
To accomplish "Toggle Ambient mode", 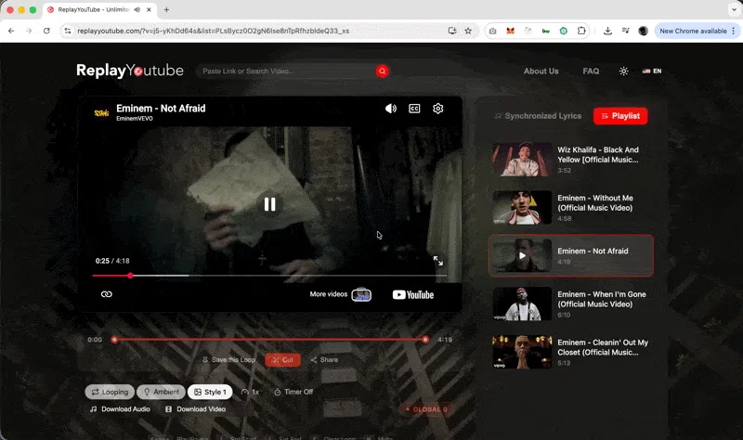I will pyautogui.click(x=161, y=392).
